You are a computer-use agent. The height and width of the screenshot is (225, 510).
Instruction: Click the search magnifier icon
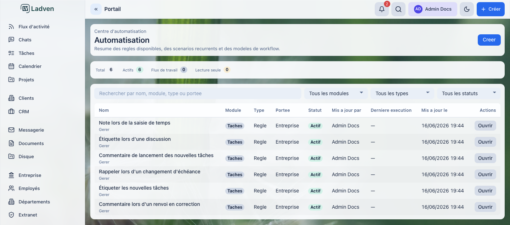pos(398,9)
